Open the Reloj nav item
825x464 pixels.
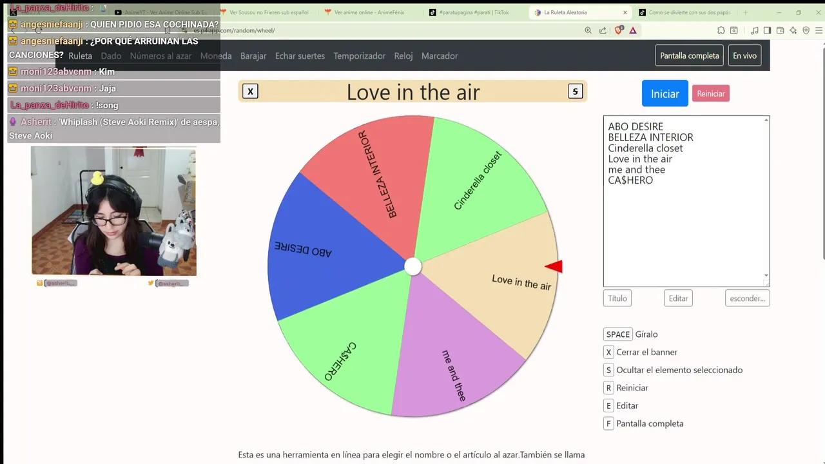coord(403,56)
